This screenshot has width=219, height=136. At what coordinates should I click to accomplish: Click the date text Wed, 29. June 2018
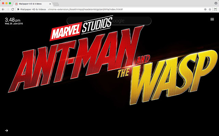[x=14, y=23]
